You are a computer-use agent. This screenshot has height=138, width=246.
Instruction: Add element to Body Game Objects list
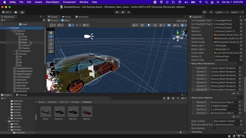point(233,117)
